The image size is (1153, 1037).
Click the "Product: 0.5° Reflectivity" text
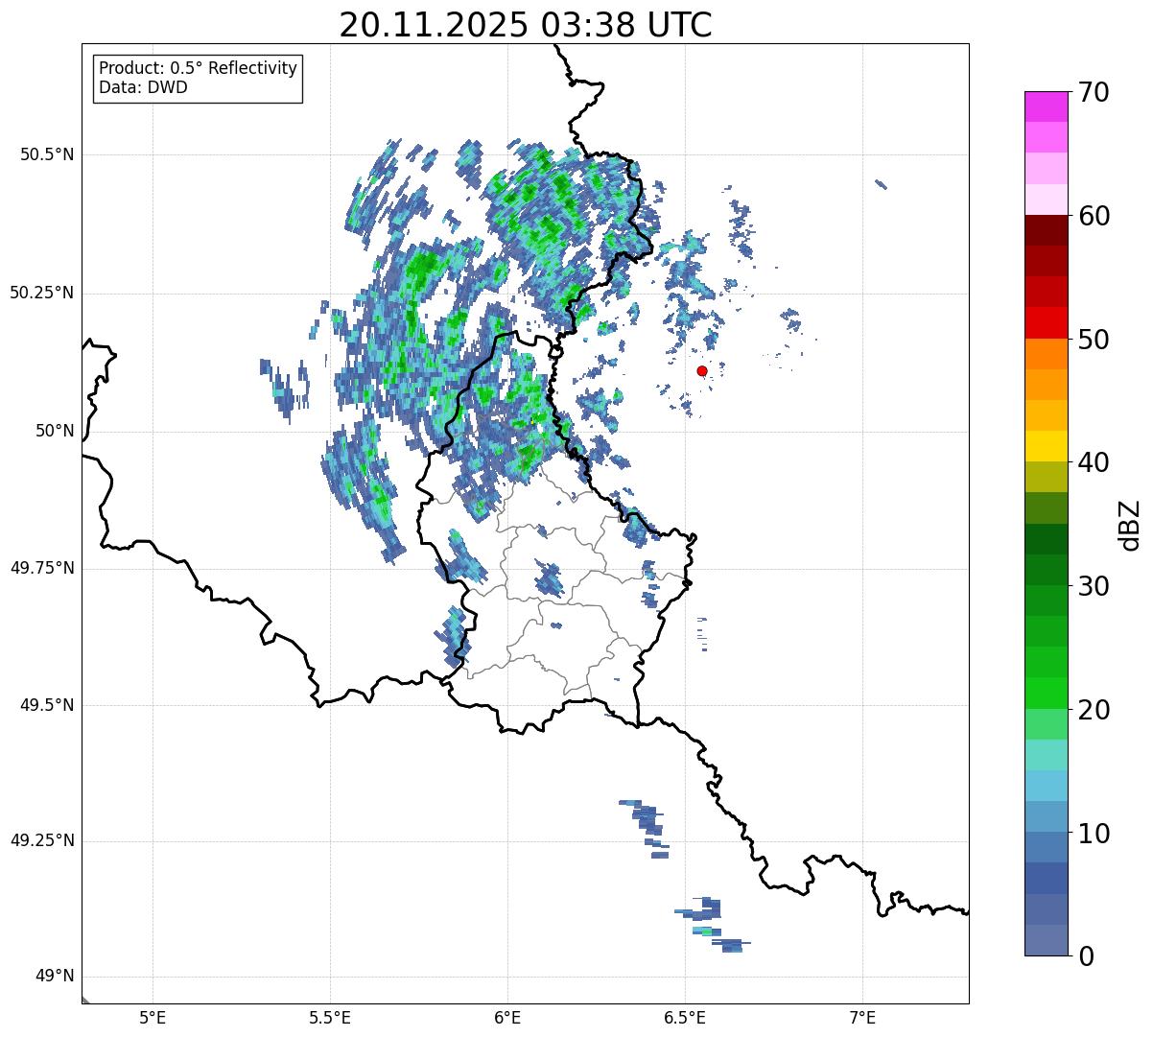point(199,69)
